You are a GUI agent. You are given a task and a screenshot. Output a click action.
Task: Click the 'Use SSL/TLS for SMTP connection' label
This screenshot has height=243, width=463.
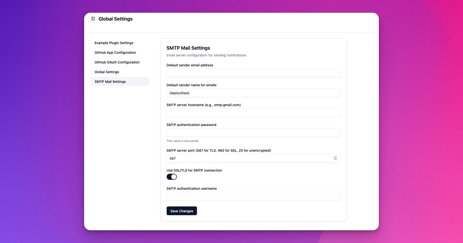click(x=194, y=170)
